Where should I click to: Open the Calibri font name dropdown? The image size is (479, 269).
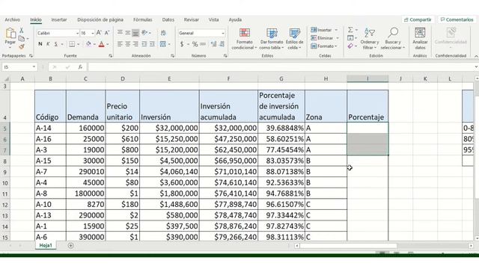(77, 33)
